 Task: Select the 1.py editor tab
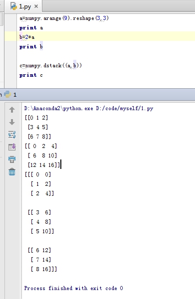click(x=24, y=6)
